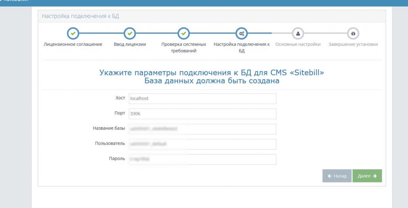Select the license entry step checkmark icon

point(130,33)
